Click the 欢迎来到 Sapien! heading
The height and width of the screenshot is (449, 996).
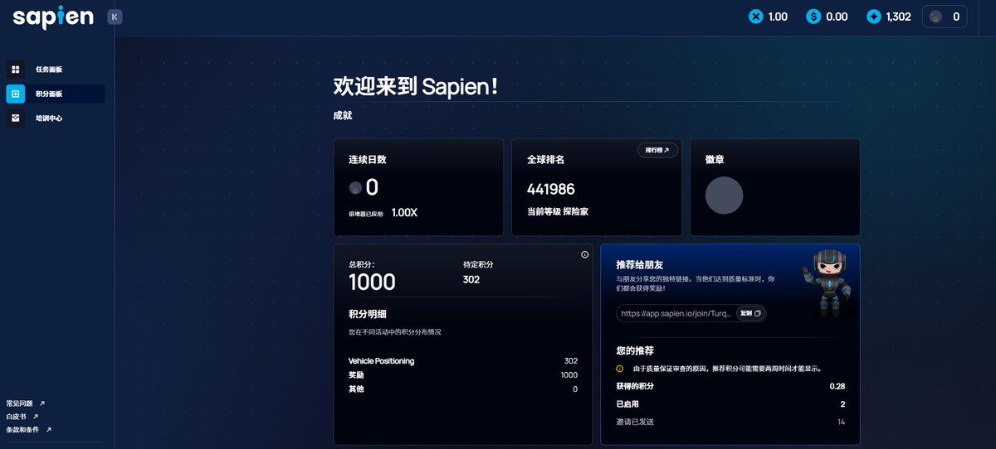pyautogui.click(x=416, y=86)
